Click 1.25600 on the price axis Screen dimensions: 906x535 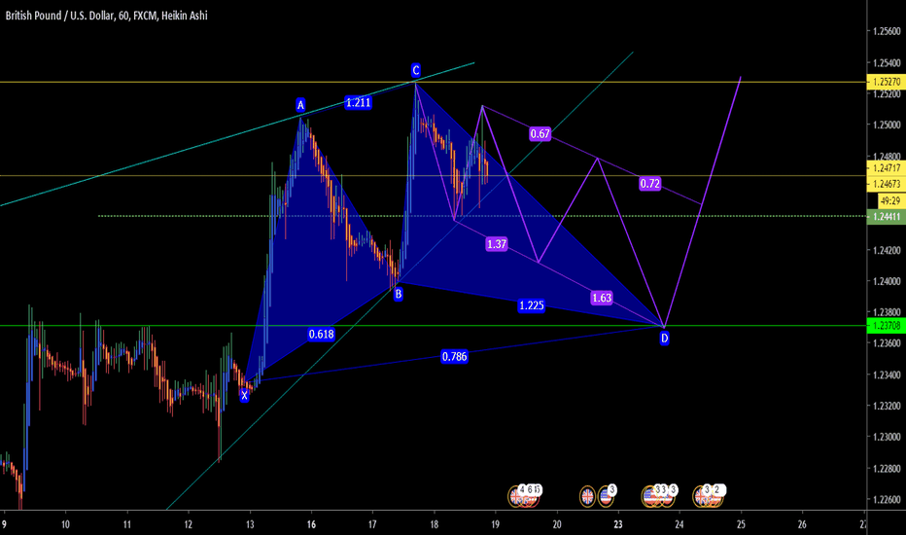[887, 31]
